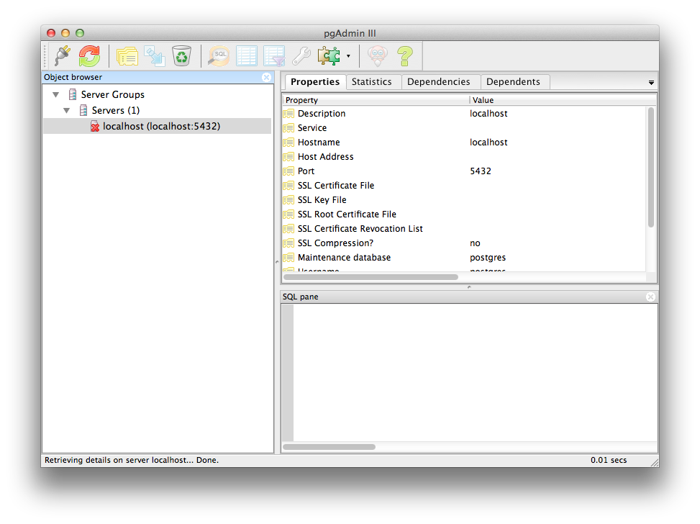
Task: Click the Create object toolbar icon
Action: (155, 55)
